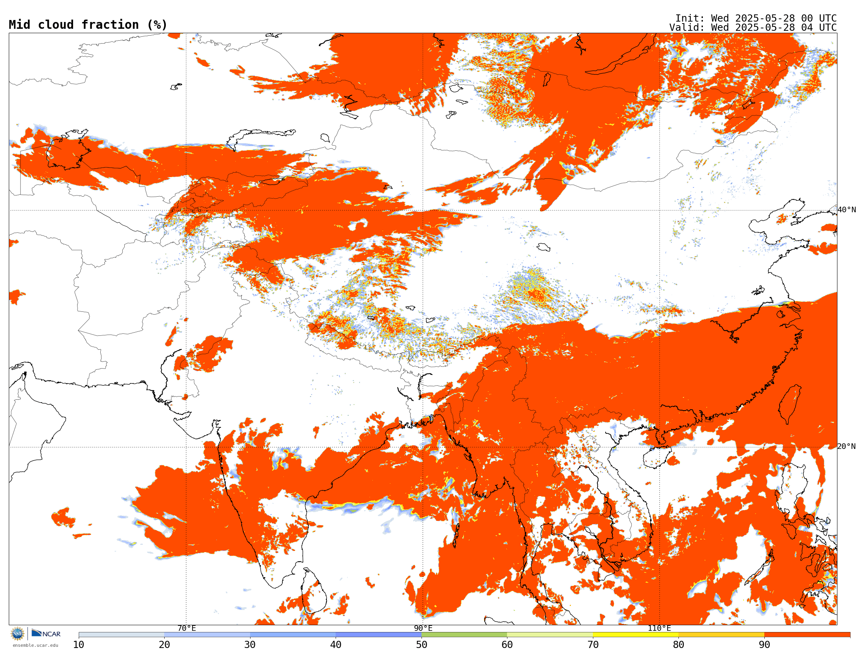
Task: Click the NSF logo icon
Action: click(x=18, y=634)
